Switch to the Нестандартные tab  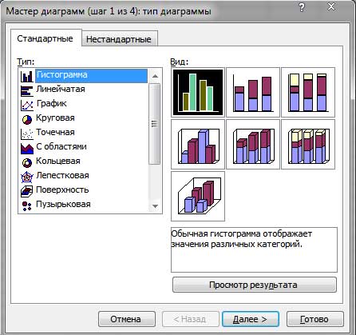[119, 39]
